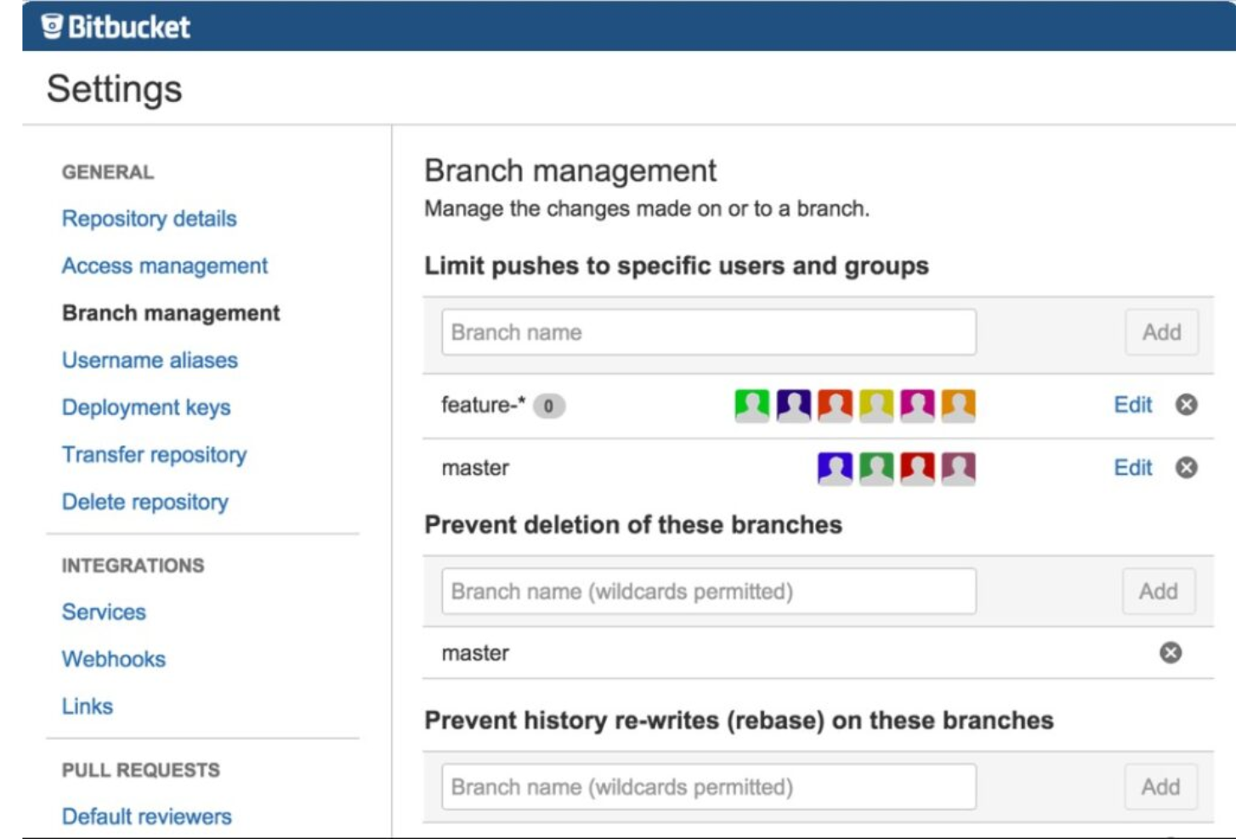1258x839 pixels.
Task: Click Add in Prevent history re-writes section
Action: pyautogui.click(x=1161, y=785)
